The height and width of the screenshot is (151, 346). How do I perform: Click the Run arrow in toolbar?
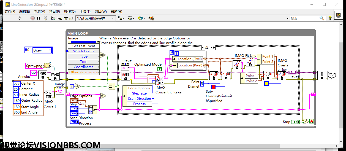pos(20,18)
